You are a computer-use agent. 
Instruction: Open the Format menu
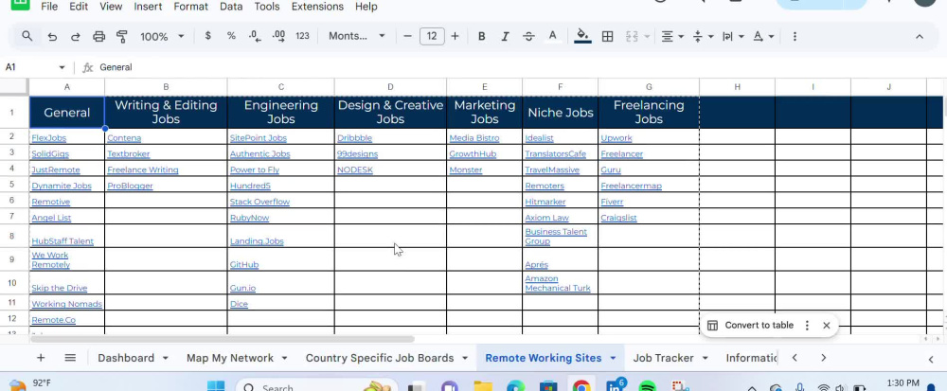click(x=191, y=7)
